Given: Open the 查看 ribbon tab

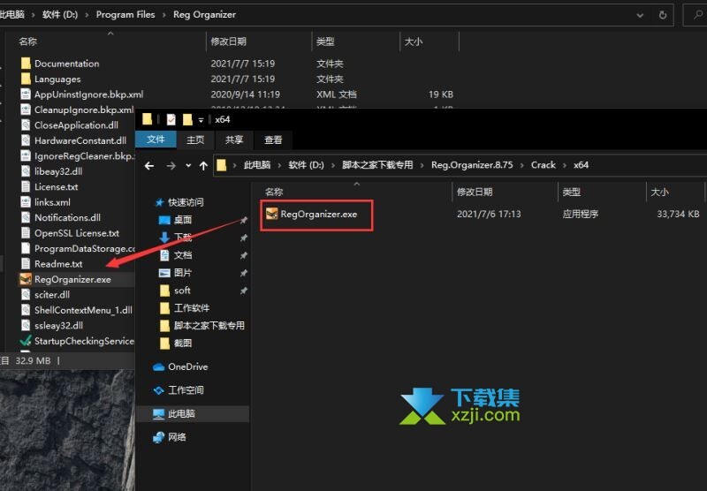Looking at the screenshot, I should tap(273, 140).
